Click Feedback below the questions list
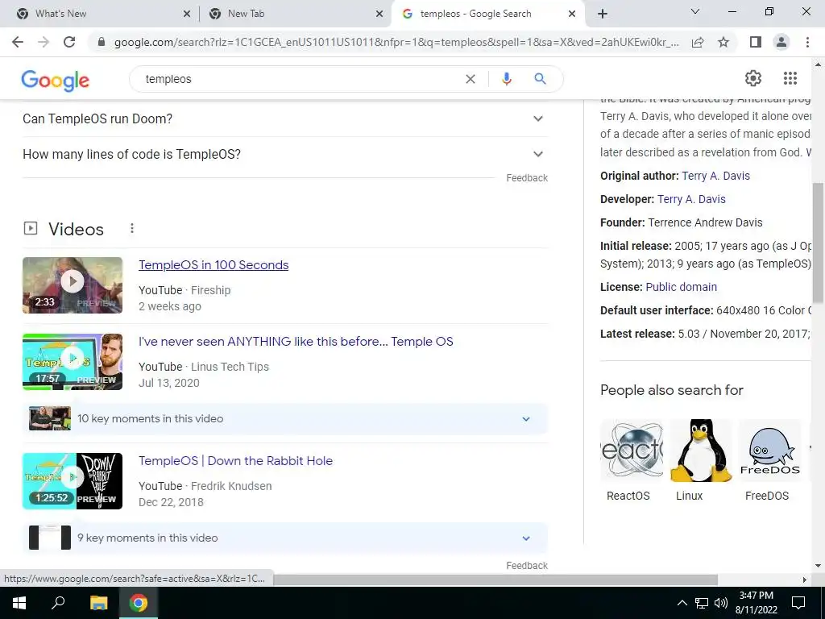 click(527, 178)
